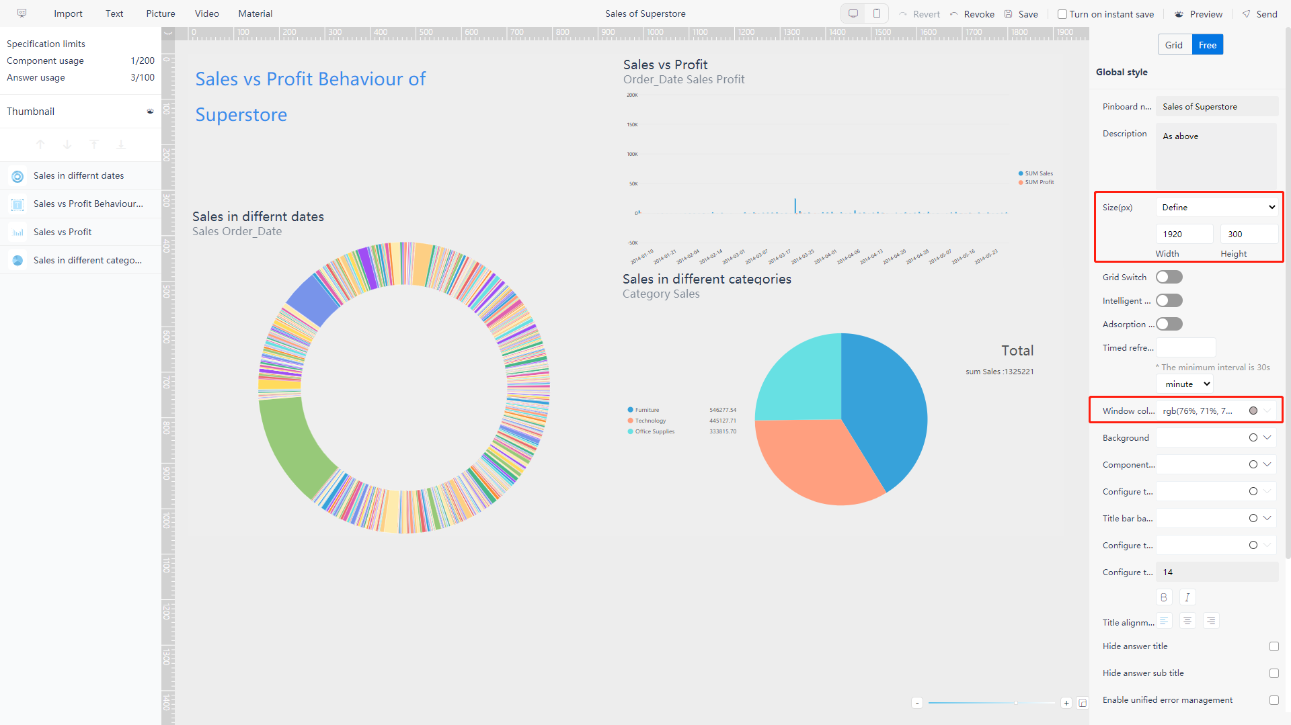Move layer down one level arrow

click(x=67, y=144)
